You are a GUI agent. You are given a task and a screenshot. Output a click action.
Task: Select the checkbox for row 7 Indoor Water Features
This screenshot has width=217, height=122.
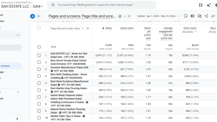coord(39,97)
